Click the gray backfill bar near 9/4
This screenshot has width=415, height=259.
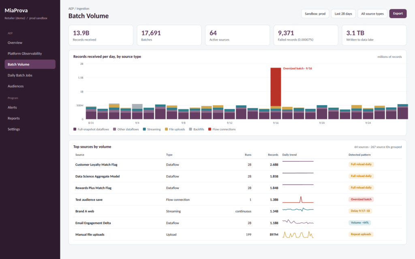137,106
